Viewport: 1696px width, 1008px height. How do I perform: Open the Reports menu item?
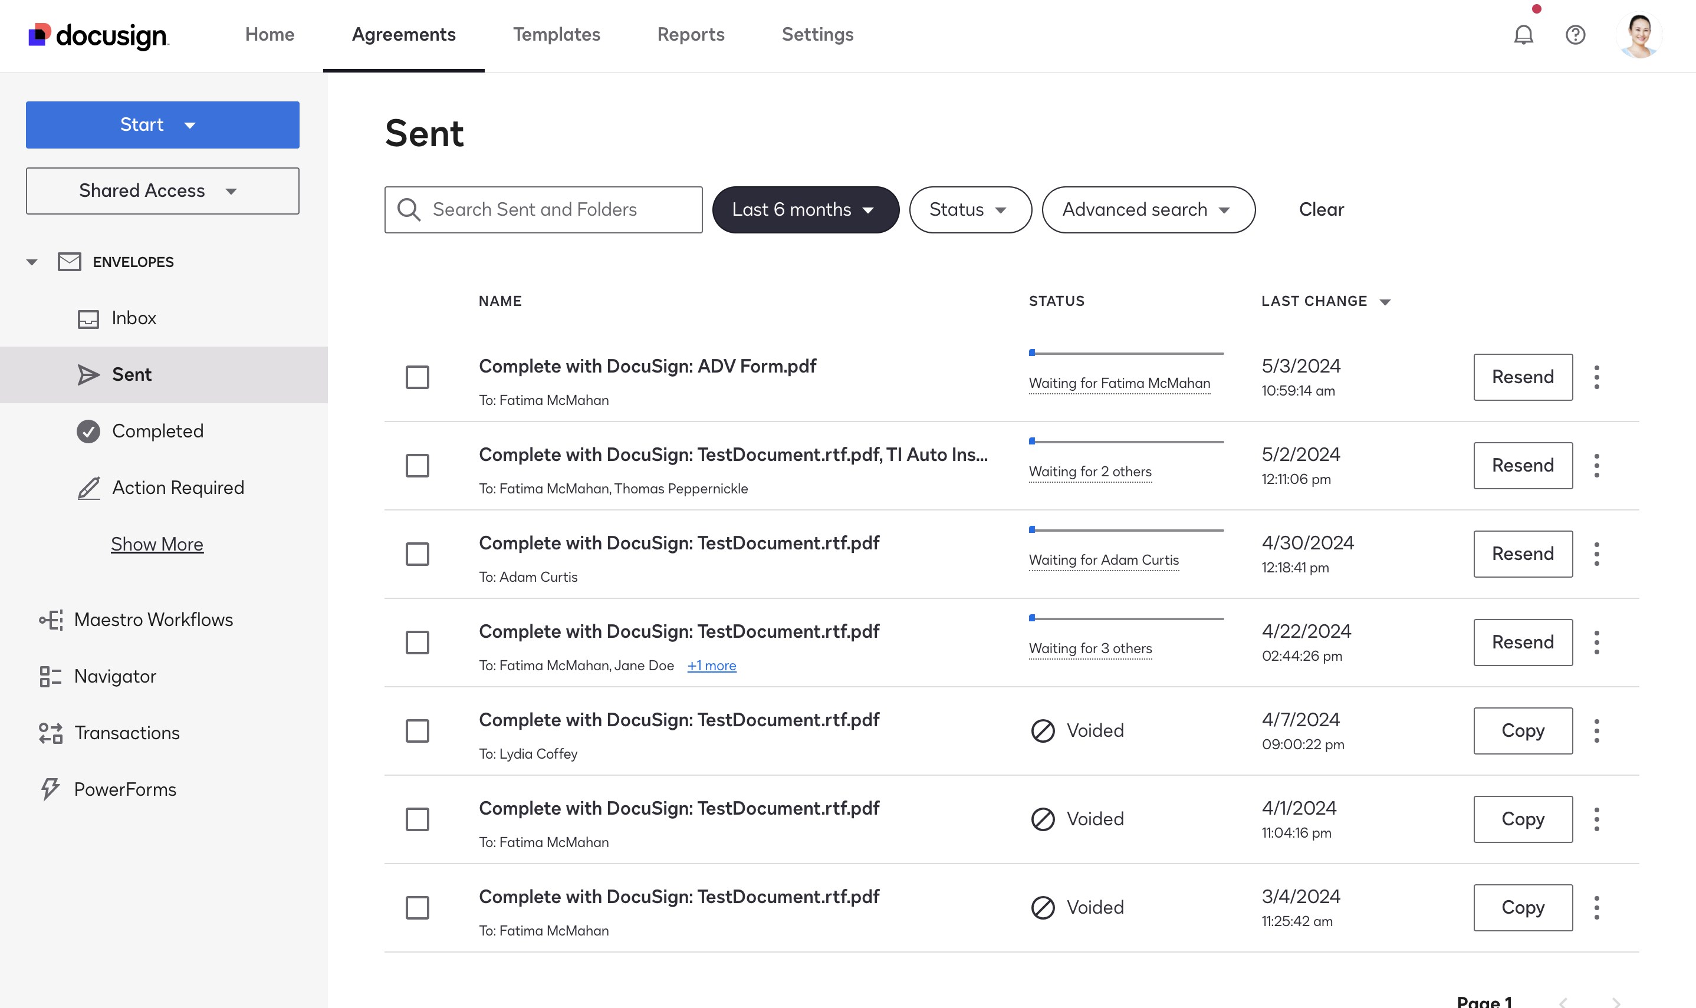(x=691, y=34)
